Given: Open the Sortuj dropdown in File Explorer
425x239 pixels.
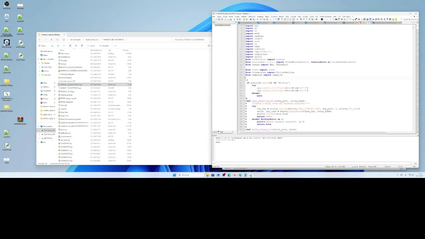Looking at the screenshot, I should tap(91, 46).
